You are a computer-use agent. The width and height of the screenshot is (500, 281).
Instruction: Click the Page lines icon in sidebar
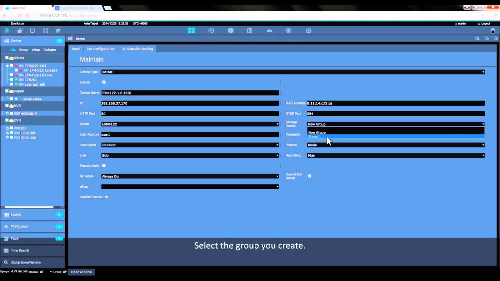point(6,238)
